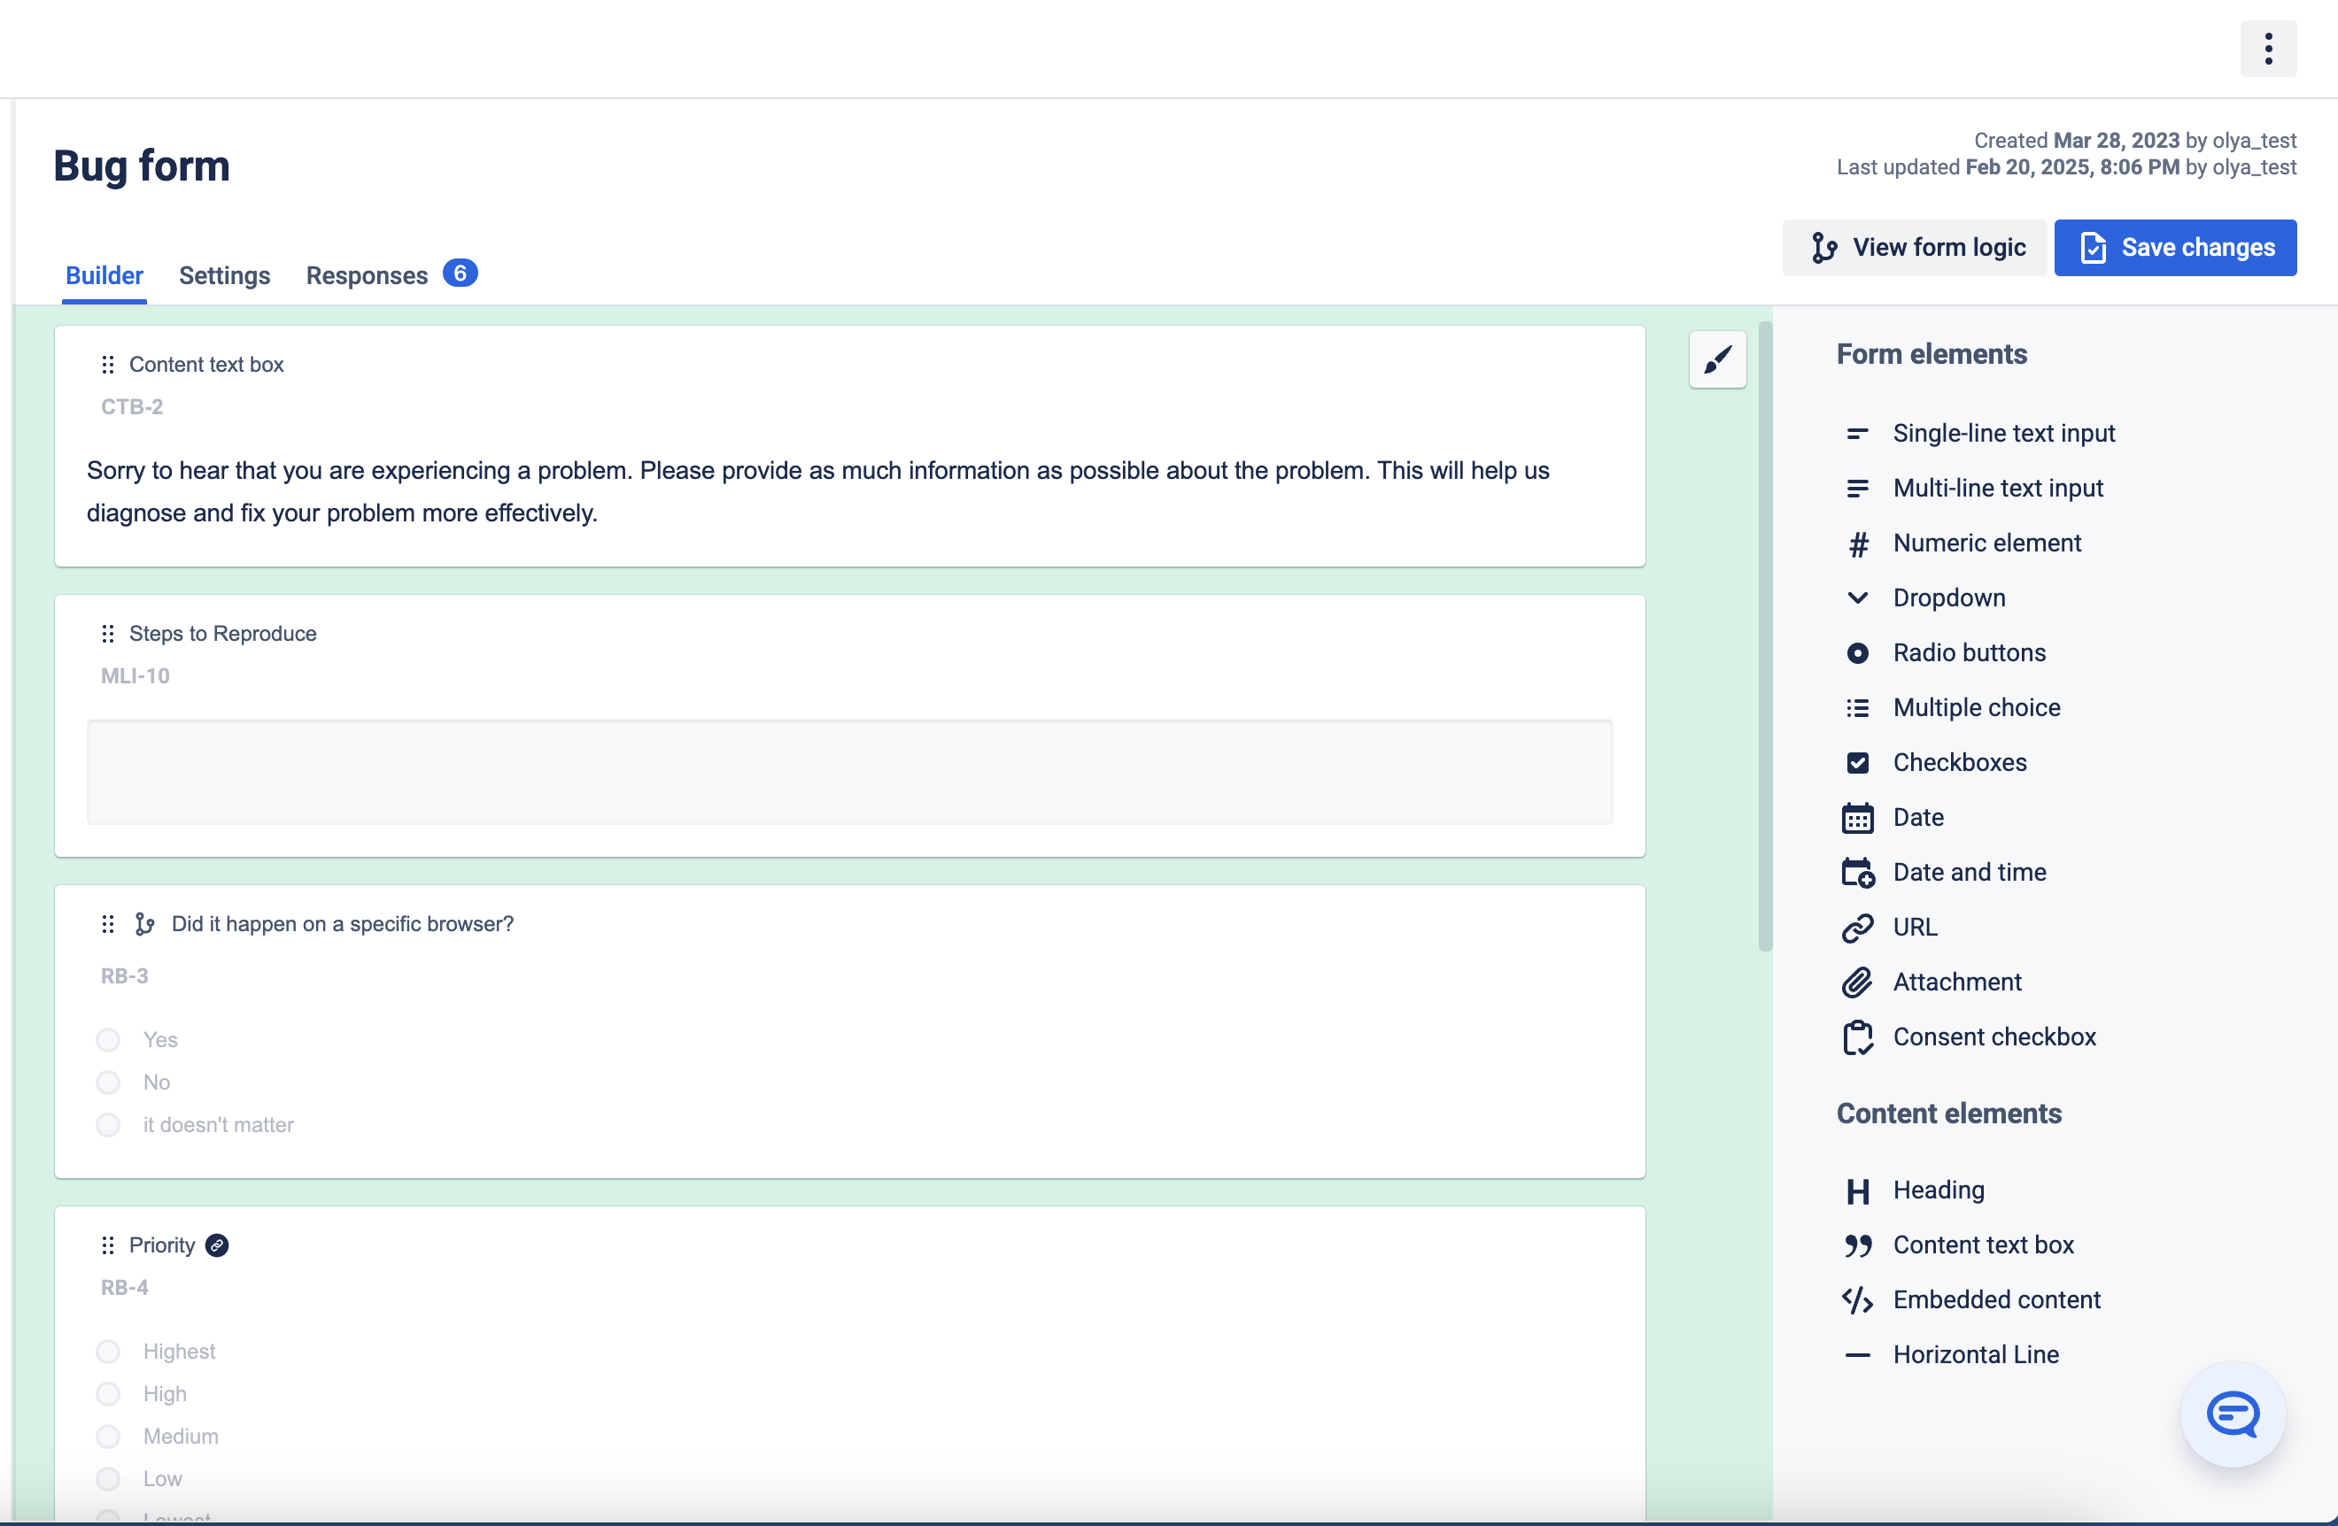Viewport: 2338px width, 1526px height.
Task: Grab the Steps to Reproduce drag handle
Action: [x=108, y=634]
